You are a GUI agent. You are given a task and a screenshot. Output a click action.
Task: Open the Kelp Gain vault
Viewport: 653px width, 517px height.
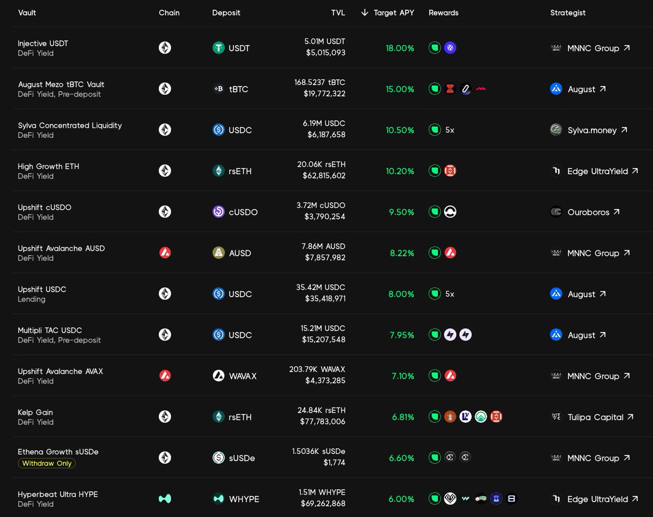pos(35,413)
